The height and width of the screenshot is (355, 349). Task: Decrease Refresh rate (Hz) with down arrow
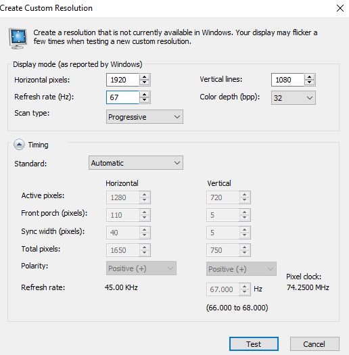pyautogui.click(x=145, y=100)
